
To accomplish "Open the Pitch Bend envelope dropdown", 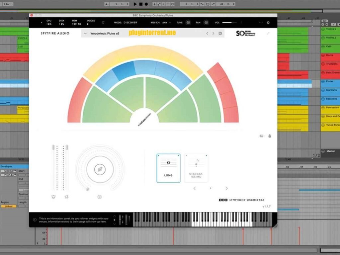I will click(x=9, y=175).
